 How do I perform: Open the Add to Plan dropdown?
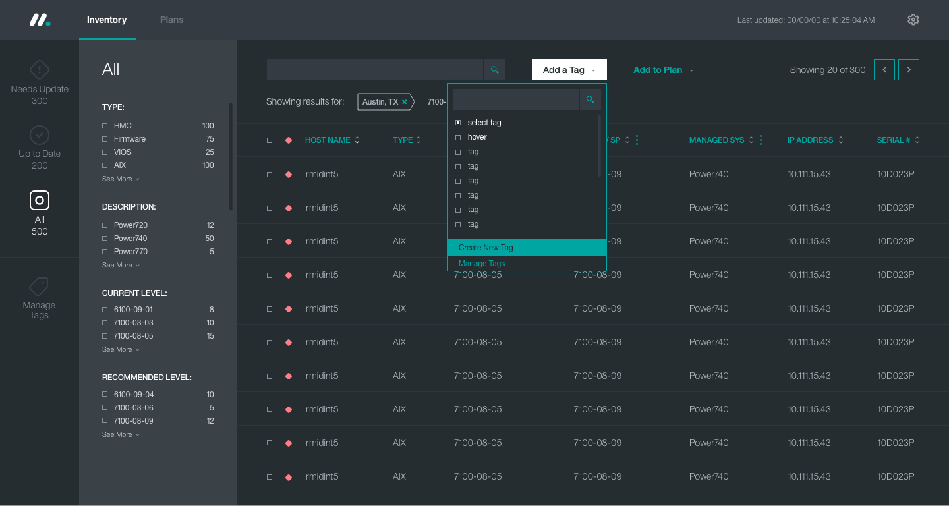pyautogui.click(x=664, y=70)
